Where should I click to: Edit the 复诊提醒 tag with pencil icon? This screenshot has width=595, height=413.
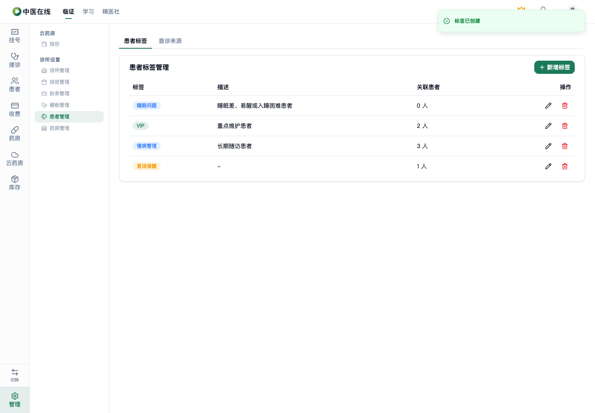coord(548,166)
